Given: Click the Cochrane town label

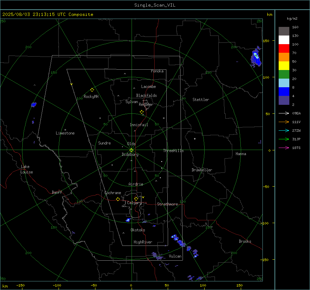Looking at the screenshot, I should point(113,193).
